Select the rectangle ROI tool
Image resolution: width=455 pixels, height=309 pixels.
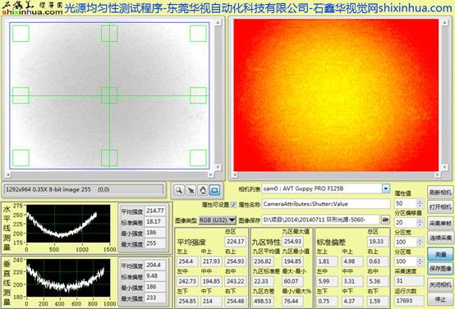(214, 190)
